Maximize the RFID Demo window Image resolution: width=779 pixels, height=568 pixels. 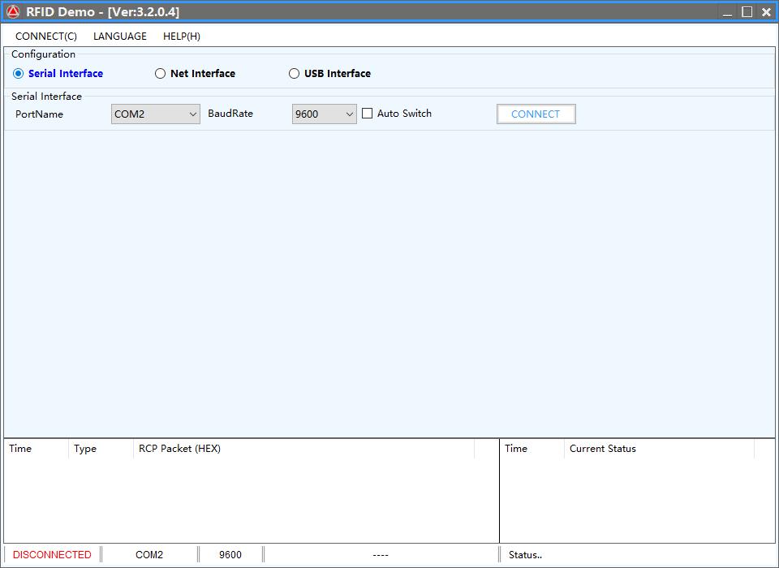coord(747,12)
